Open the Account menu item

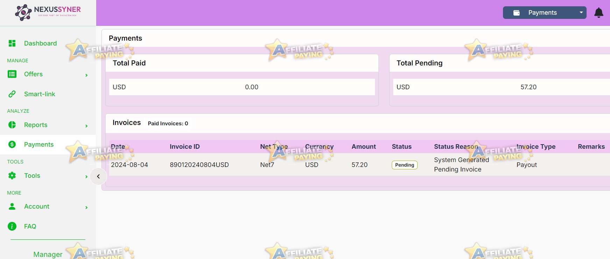click(x=37, y=206)
